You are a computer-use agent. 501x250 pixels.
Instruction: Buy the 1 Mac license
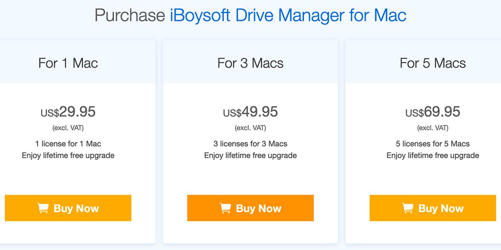pos(68,208)
